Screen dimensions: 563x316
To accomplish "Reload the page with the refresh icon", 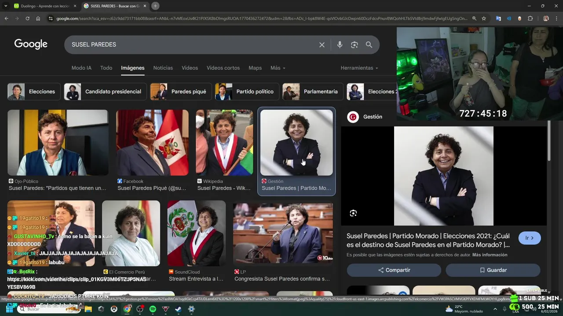I will tap(27, 18).
